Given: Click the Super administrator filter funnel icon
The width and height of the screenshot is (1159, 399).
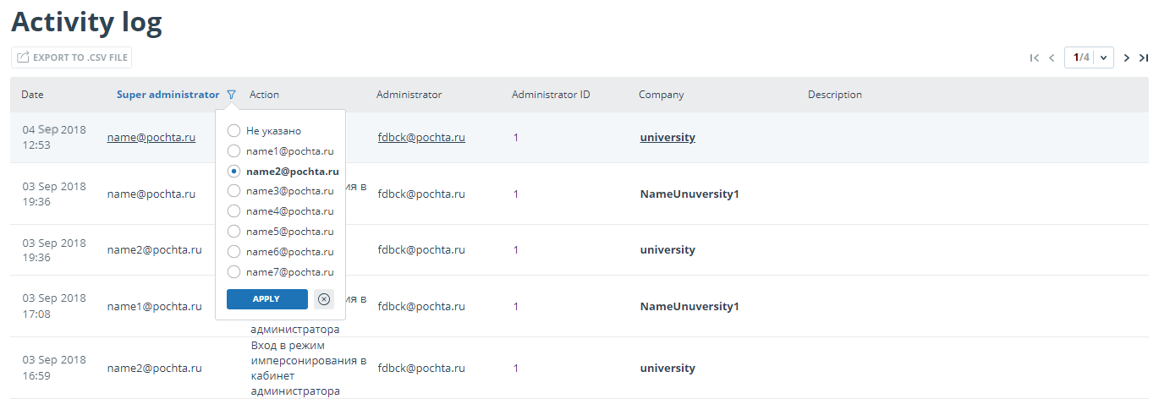Looking at the screenshot, I should (231, 95).
